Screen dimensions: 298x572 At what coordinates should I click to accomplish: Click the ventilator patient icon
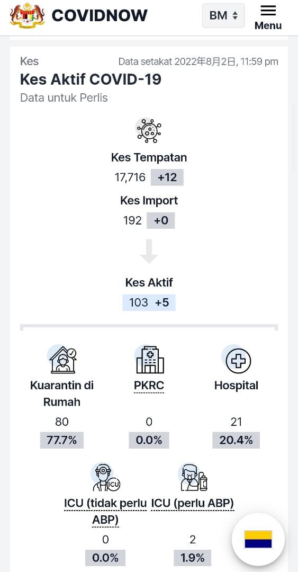pos(193,477)
